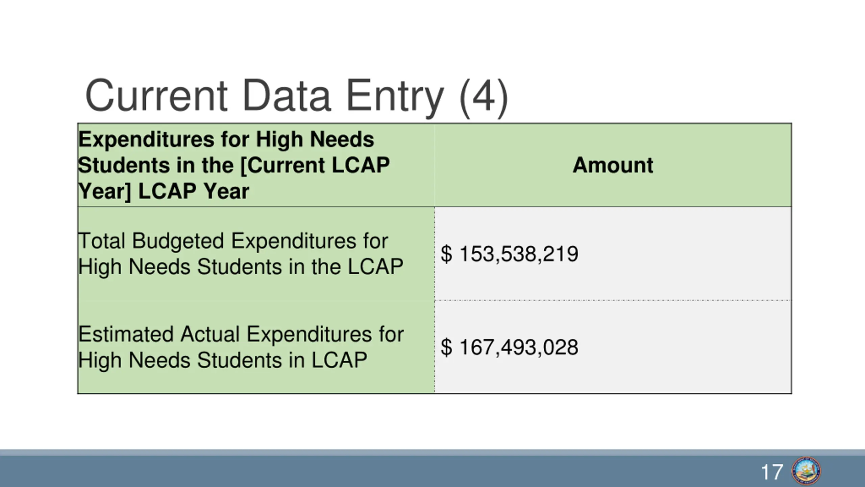Click the word 'Data' in the title

point(286,96)
